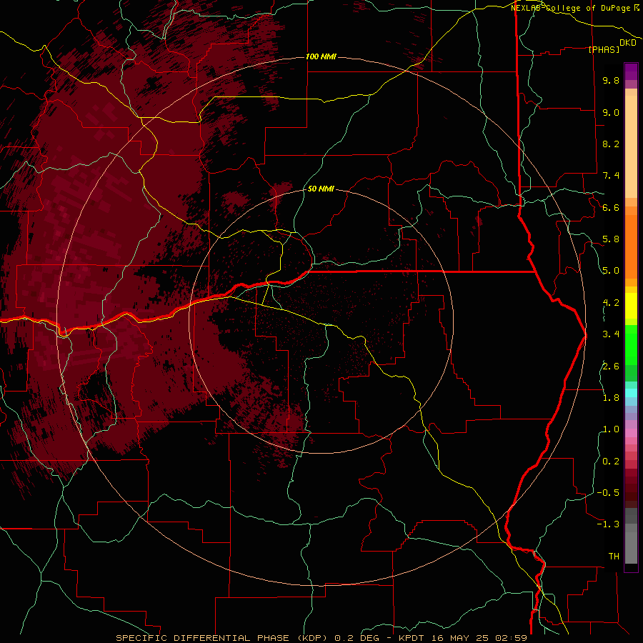Click the 1.8 legend value
Screen dimensions: 643x643
pyautogui.click(x=611, y=398)
